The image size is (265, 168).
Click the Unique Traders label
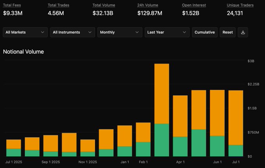pos(240,5)
